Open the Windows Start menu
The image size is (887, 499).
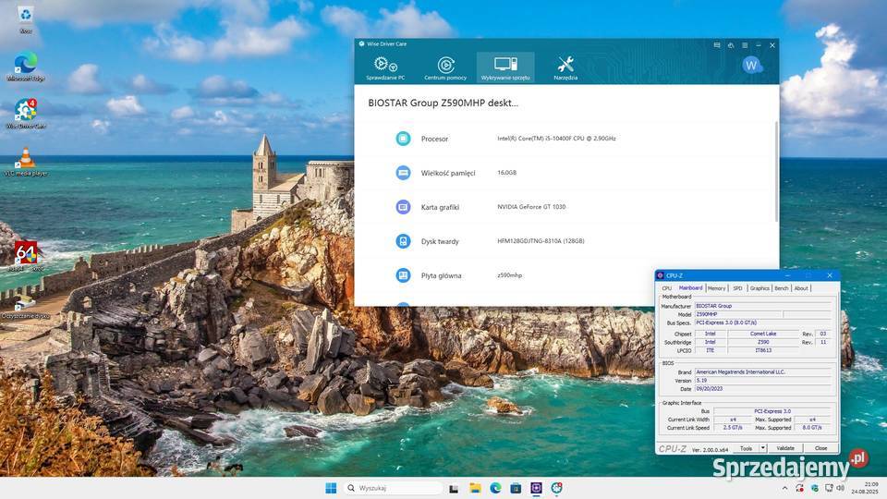click(x=331, y=488)
